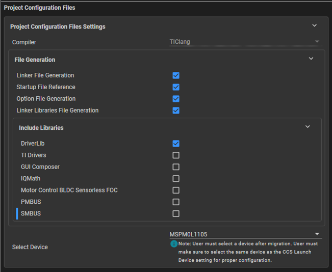
Task: Enable the PMBUS library checkbox
Action: point(176,202)
